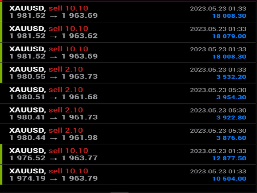Select the open price 1 980.44
Image resolution: width=257 pixels, height=193 pixels.
point(27,137)
